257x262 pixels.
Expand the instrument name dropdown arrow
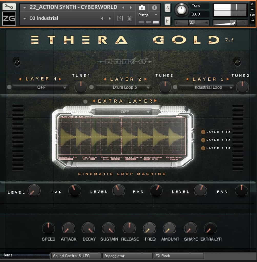[x=25, y=7]
